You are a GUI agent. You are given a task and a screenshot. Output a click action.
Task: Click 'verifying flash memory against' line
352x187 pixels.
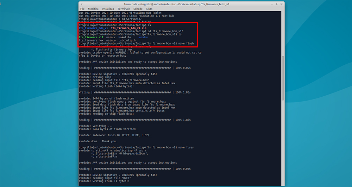coord(122,102)
